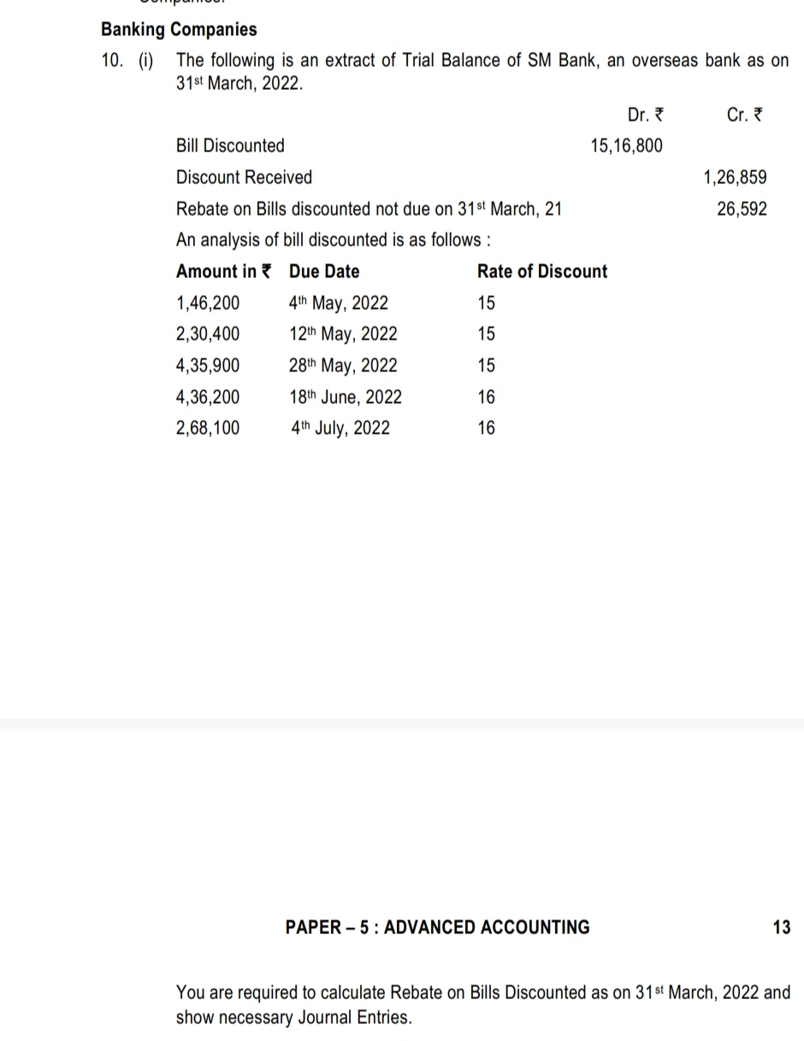Click the 4,35,900 bill amount
Image resolution: width=804 pixels, height=1041 pixels.
tap(208, 365)
